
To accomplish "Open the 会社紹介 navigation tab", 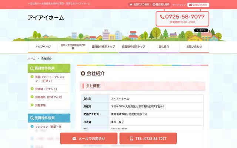I will click(164, 47).
